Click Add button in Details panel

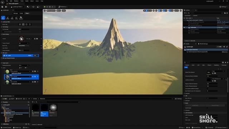click(219, 47)
